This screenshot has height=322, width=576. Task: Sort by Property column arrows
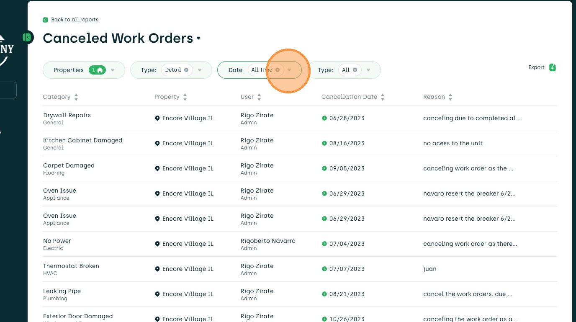coord(185,97)
